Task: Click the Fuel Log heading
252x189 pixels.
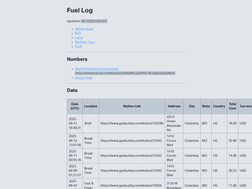Action: pyautogui.click(x=80, y=10)
